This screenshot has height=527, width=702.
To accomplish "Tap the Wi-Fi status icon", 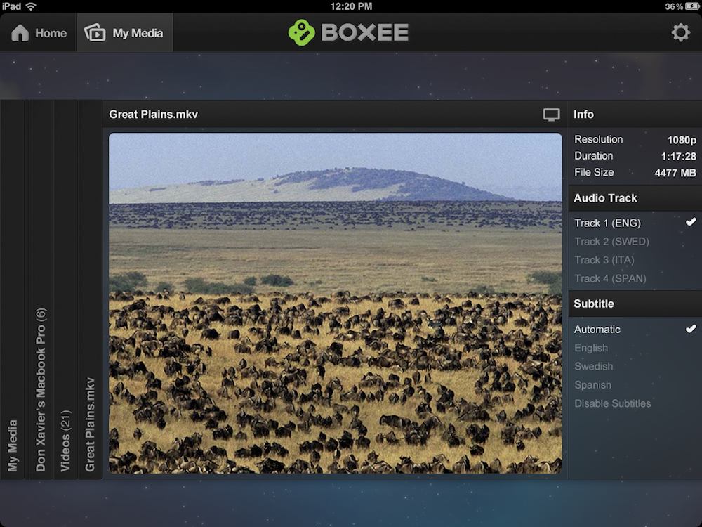I will coord(31,6).
